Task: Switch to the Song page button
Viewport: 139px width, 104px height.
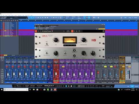Action: pyautogui.click(x=130, y=18)
